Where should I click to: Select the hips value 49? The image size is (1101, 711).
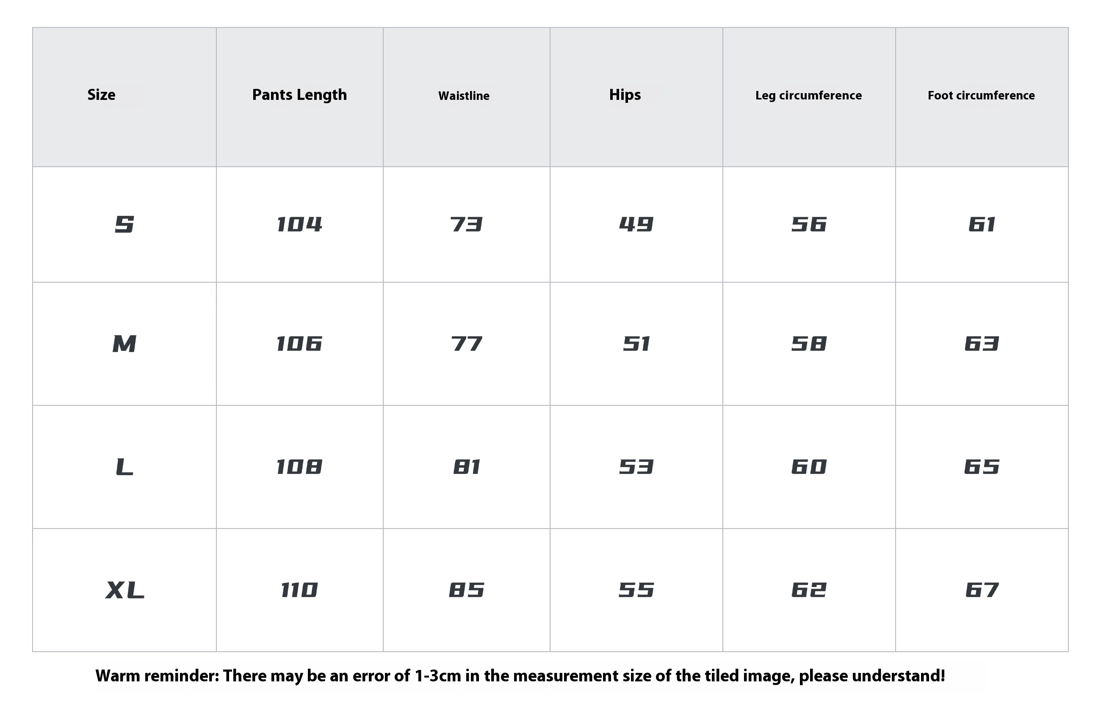click(636, 224)
